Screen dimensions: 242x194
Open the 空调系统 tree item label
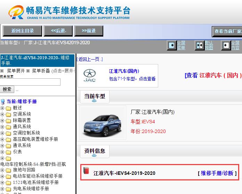point(22,114)
